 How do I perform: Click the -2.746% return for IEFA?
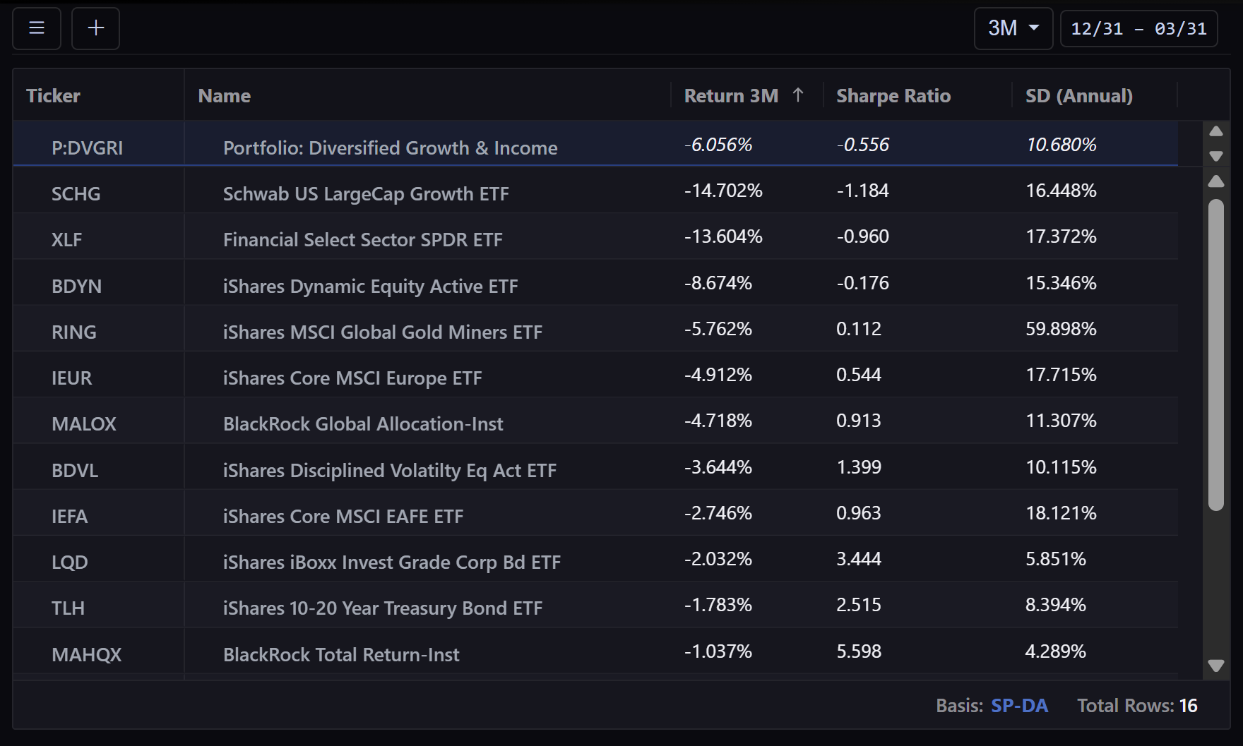(718, 513)
